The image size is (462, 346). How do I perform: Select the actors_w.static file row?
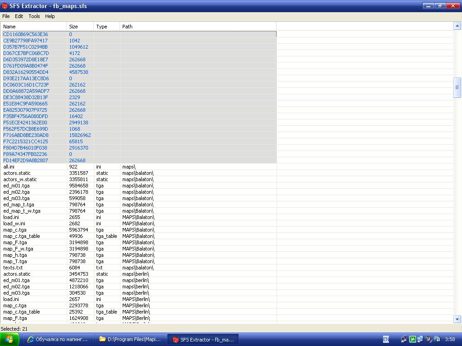point(139,179)
